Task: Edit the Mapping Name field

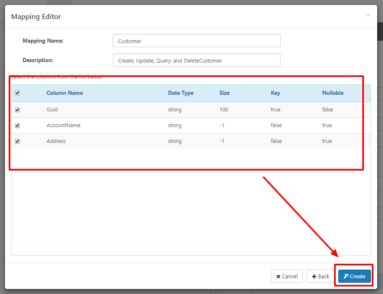Action: click(196, 41)
